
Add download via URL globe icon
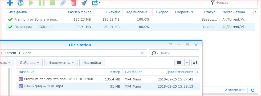tap(21, 3)
